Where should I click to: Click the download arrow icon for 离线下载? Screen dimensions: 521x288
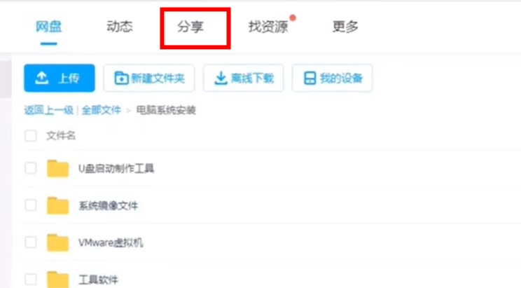point(221,78)
